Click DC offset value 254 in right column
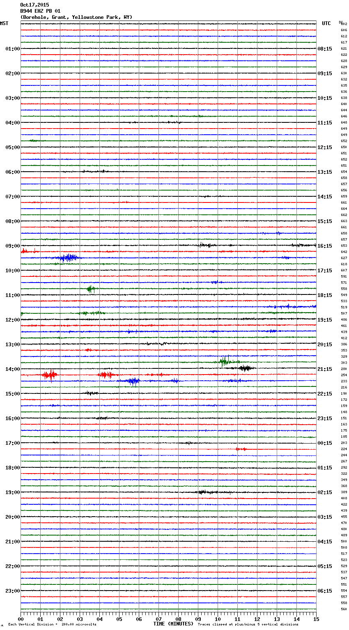The image size is (349, 630). click(x=344, y=375)
